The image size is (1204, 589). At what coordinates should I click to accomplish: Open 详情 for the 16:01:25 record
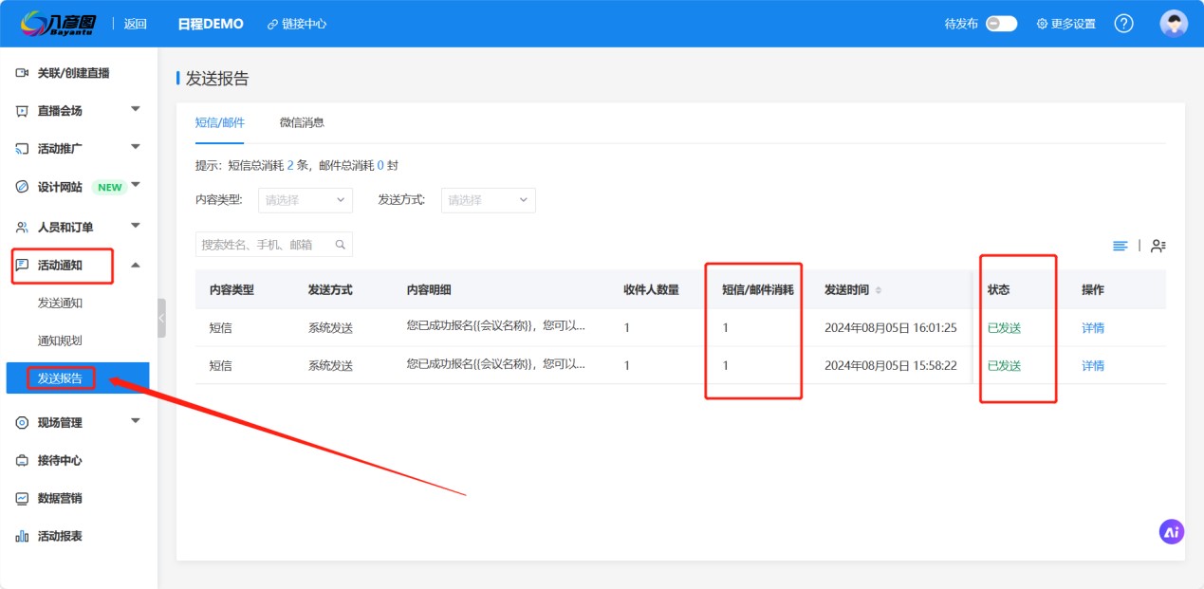point(1093,328)
